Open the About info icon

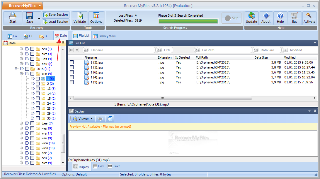click(266, 18)
